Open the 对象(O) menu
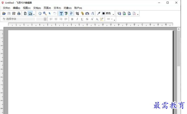Screen dimensions: 187x114 coord(67,8)
